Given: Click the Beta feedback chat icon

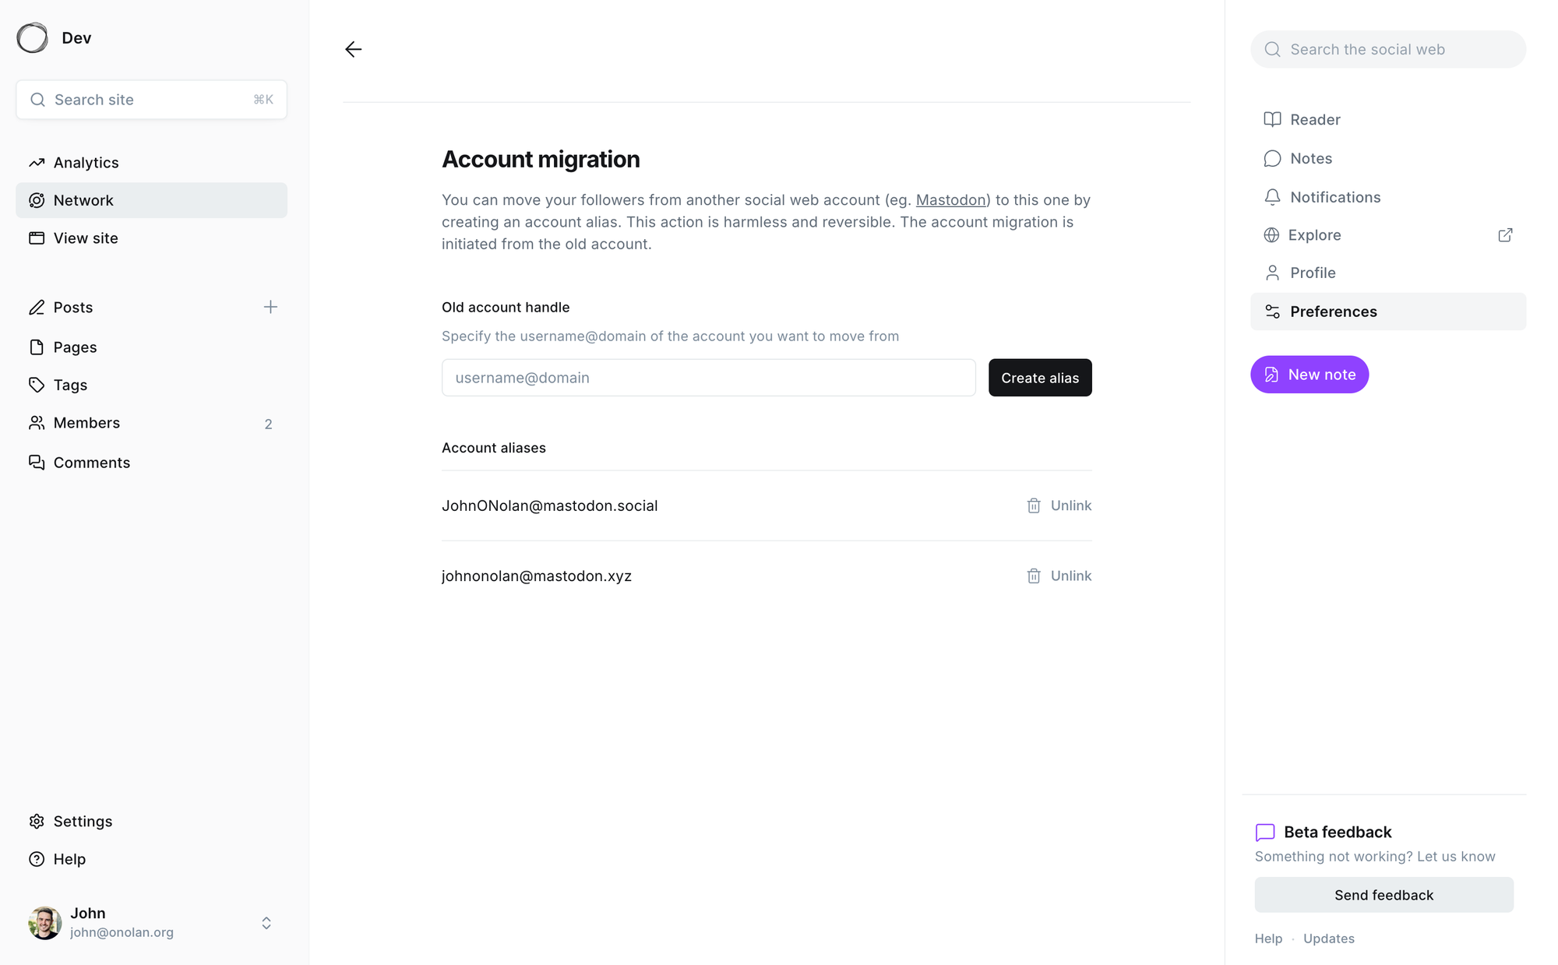Looking at the screenshot, I should pyautogui.click(x=1265, y=832).
